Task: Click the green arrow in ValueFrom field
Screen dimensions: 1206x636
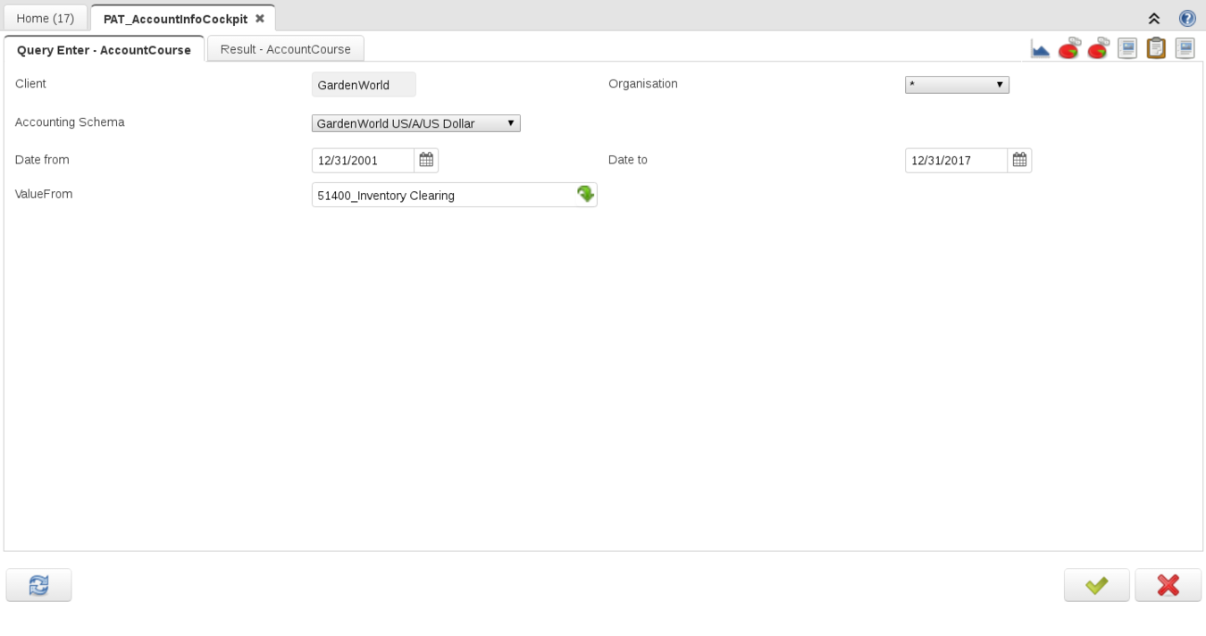Action: click(585, 194)
